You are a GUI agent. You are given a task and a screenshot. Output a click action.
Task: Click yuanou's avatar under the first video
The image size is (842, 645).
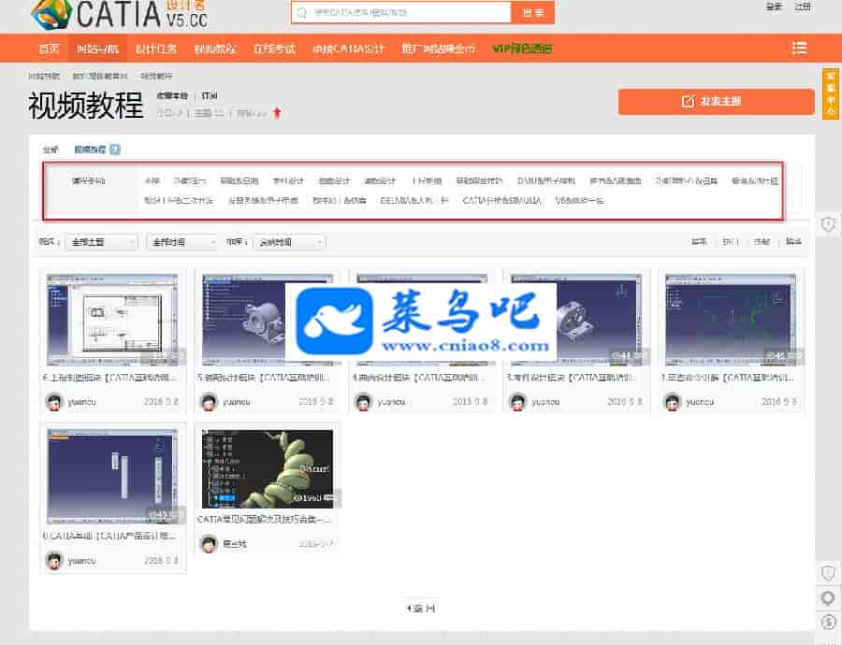[x=54, y=401]
